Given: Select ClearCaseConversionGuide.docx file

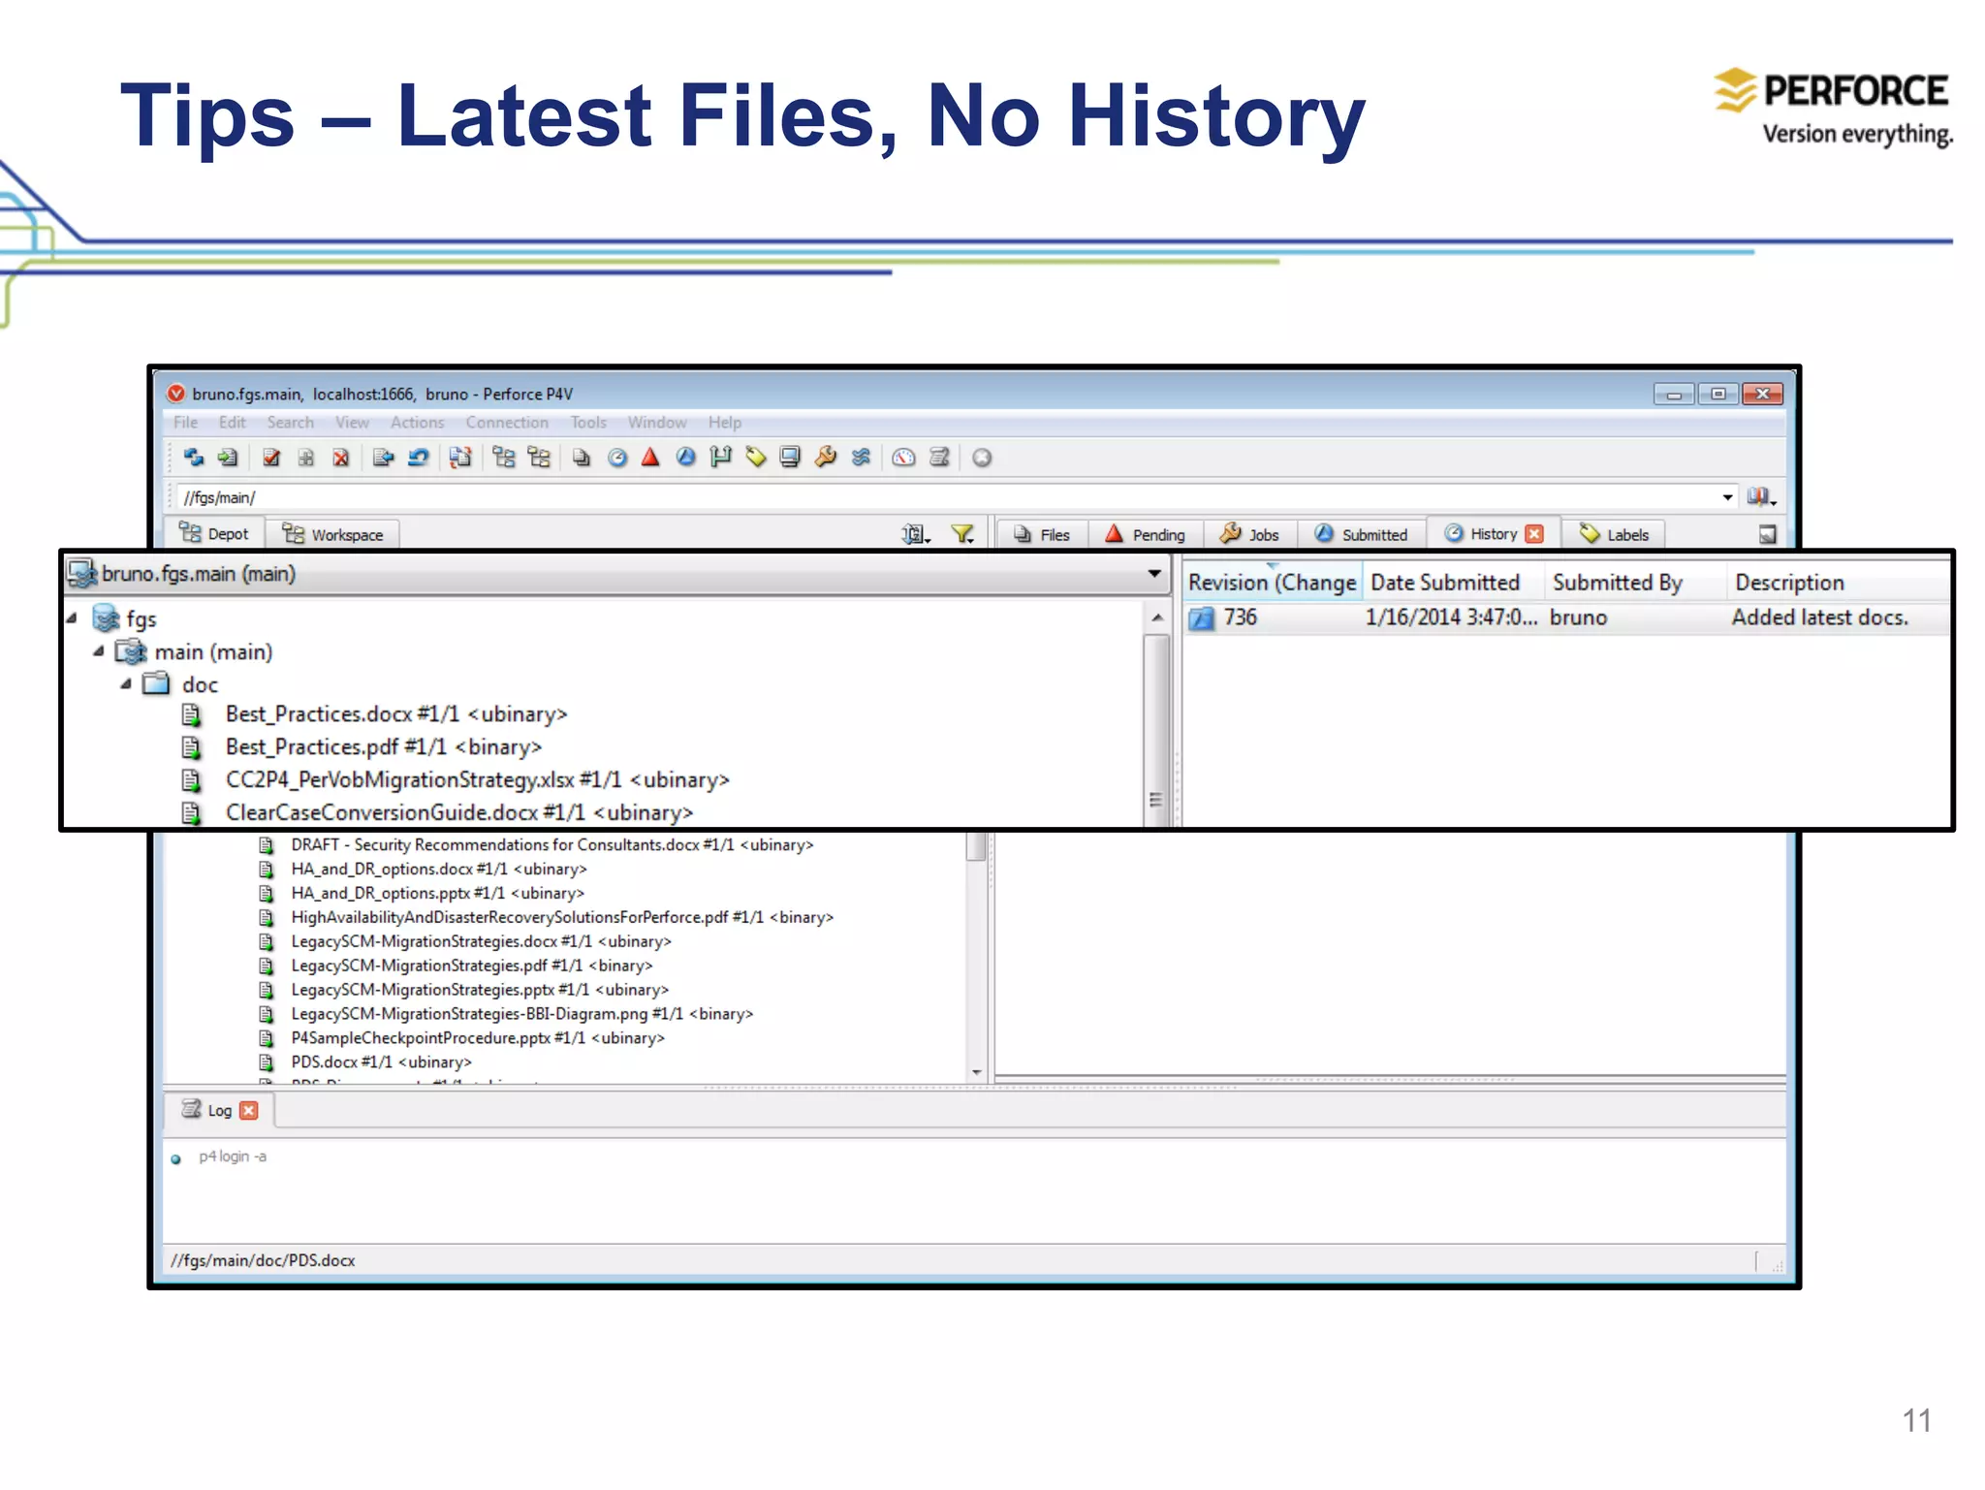Looking at the screenshot, I should [459, 812].
